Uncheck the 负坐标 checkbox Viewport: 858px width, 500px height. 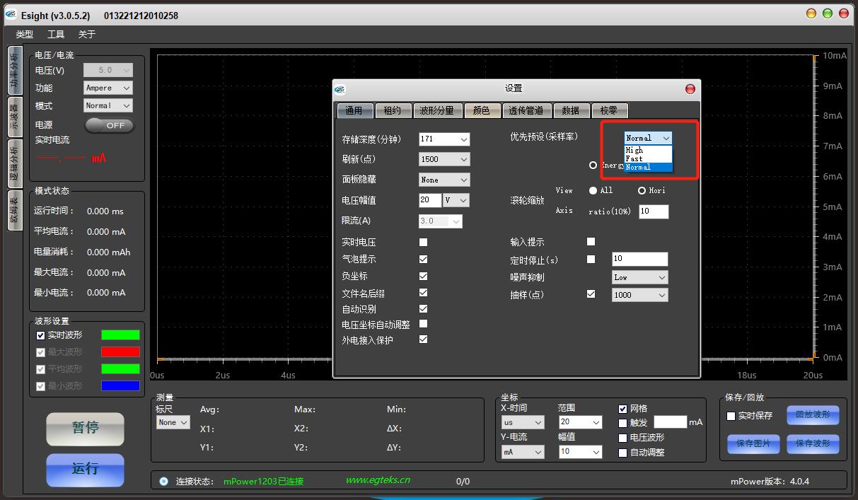(423, 276)
